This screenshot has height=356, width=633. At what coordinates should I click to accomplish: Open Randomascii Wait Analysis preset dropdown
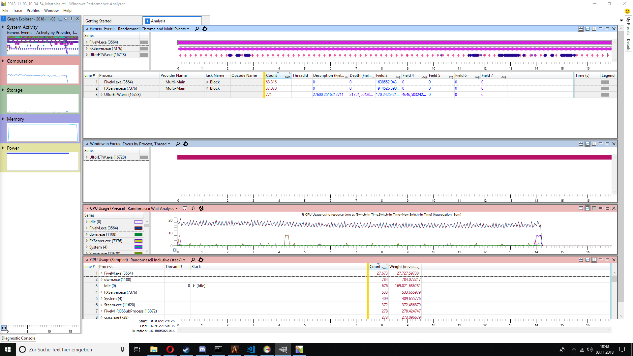tap(153, 209)
